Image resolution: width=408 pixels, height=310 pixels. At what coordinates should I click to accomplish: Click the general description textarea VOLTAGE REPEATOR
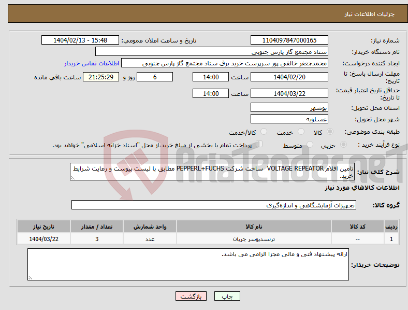pos(212,172)
